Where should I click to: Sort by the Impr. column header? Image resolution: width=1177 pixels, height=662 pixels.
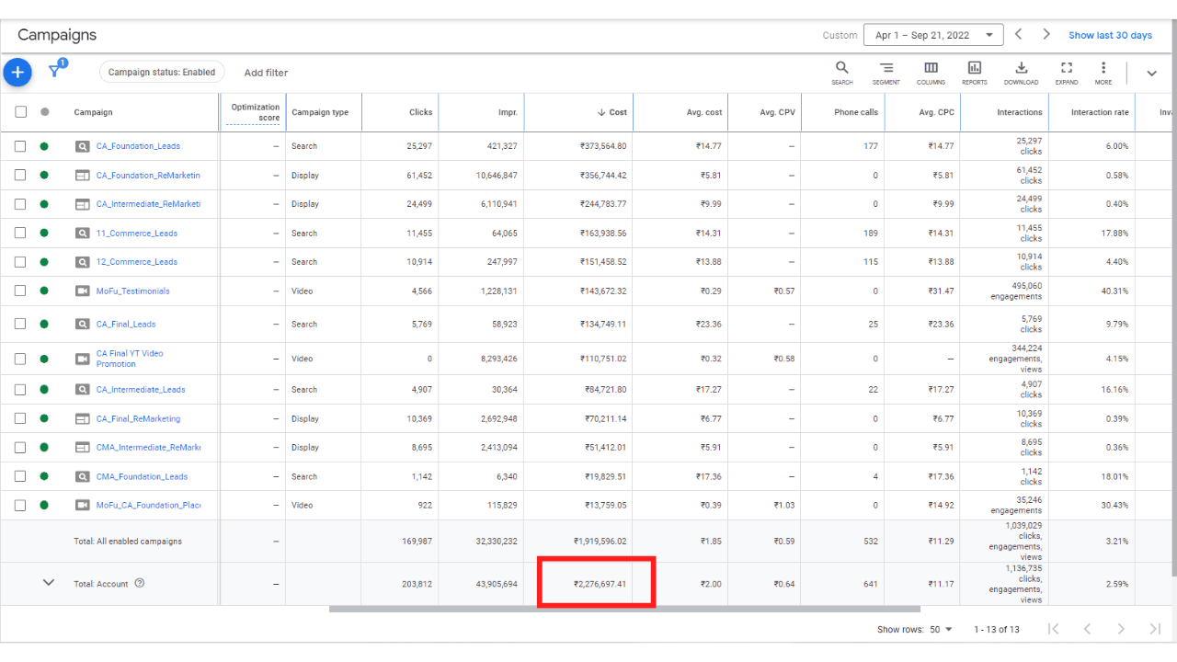tap(508, 112)
